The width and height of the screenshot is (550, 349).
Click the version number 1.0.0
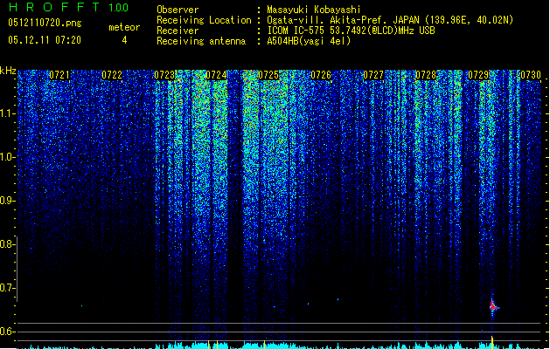(x=119, y=8)
